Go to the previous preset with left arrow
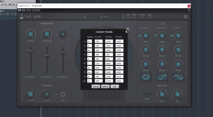This screenshot has height=117, width=213. click(x=85, y=17)
